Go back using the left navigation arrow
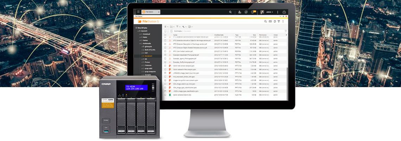Viewport: 401px width, 141px height. click(165, 31)
